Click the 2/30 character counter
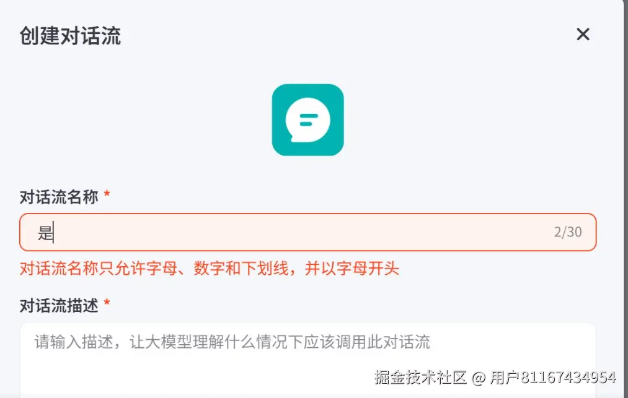 pos(567,232)
